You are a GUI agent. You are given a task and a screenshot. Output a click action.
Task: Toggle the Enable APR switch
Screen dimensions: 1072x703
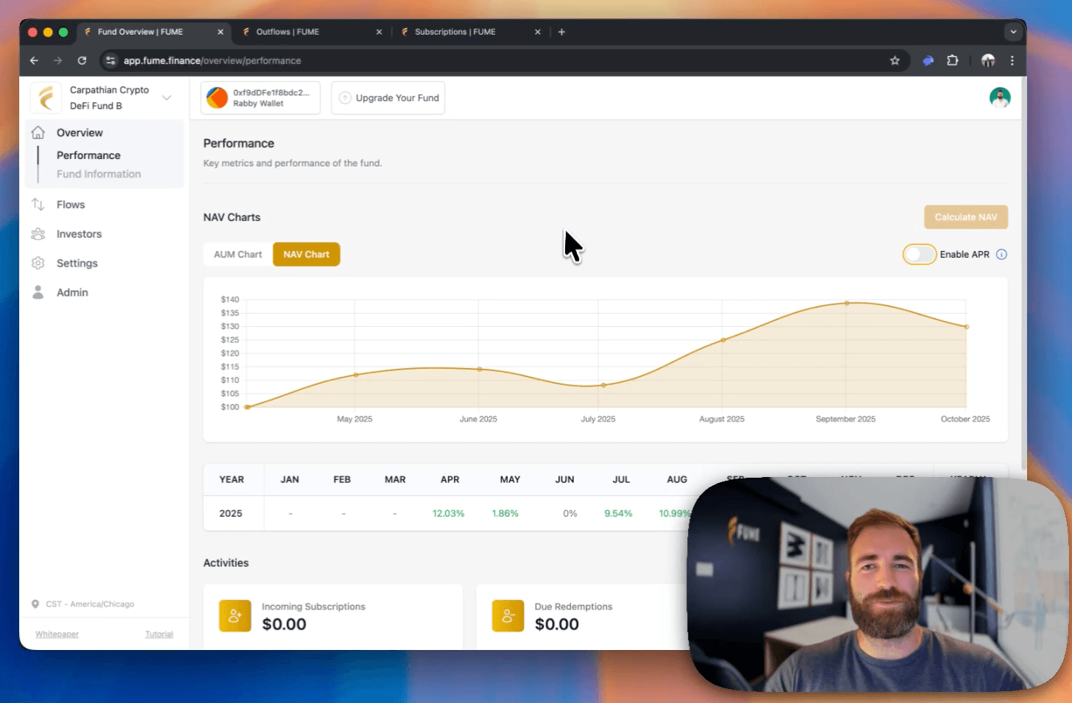(919, 255)
